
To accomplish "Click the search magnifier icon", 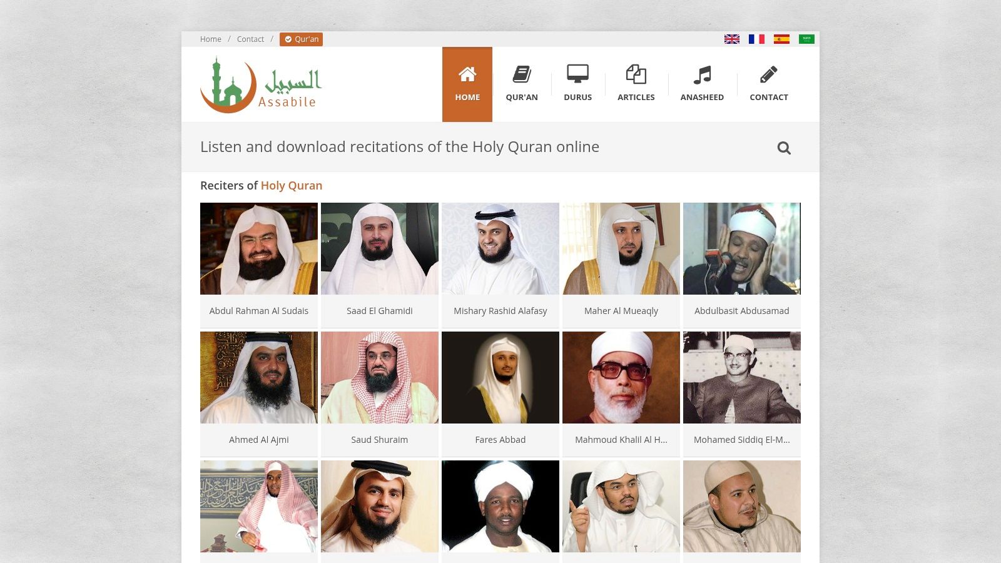I will (783, 148).
